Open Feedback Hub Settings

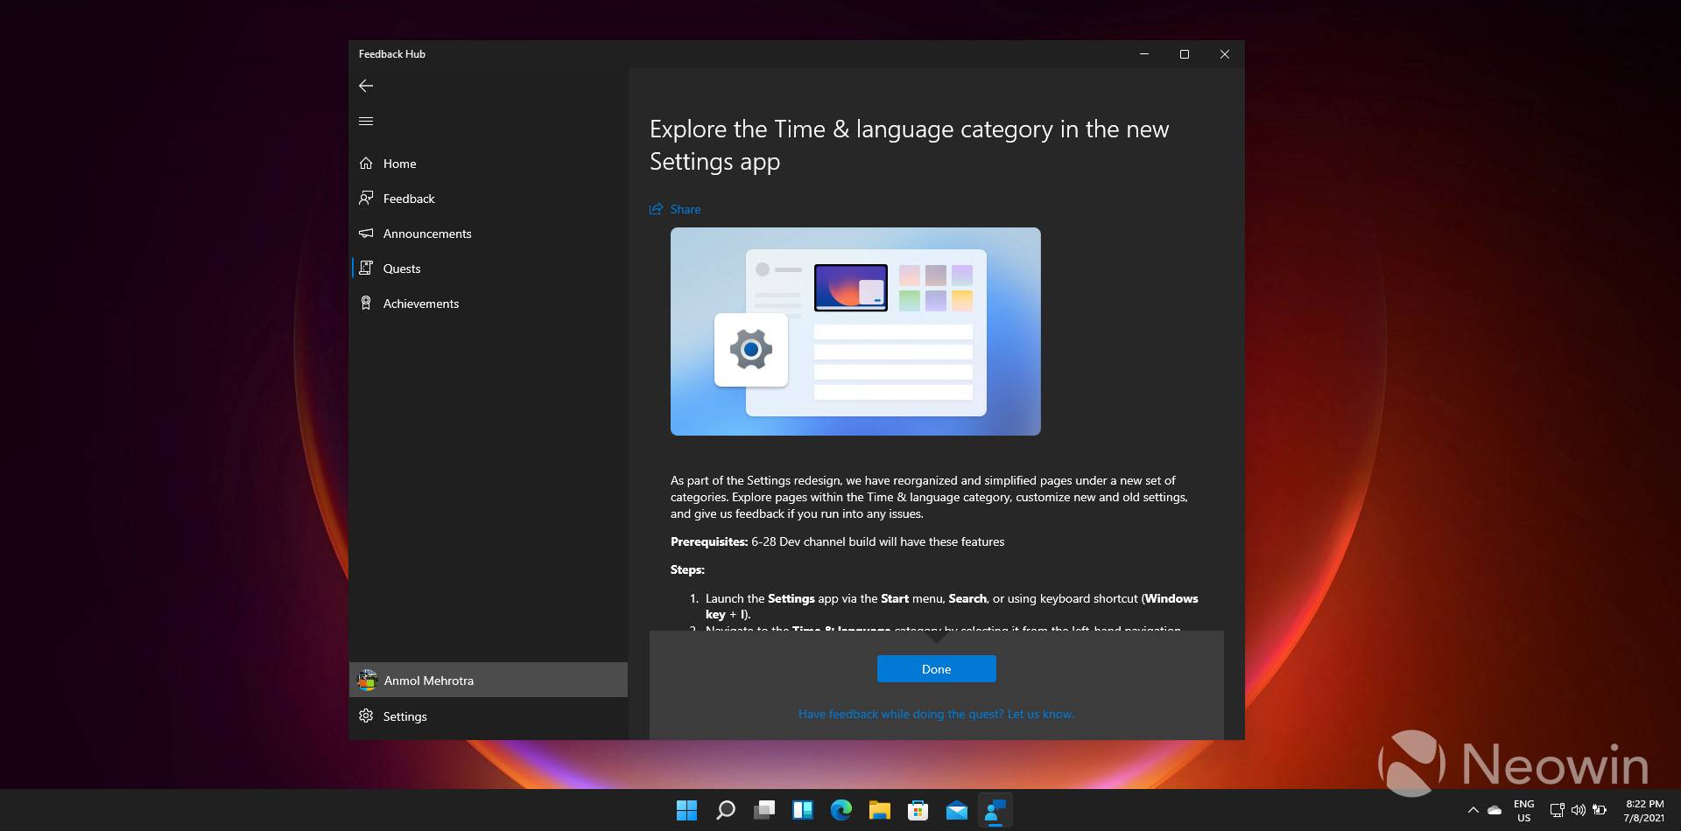[488, 716]
